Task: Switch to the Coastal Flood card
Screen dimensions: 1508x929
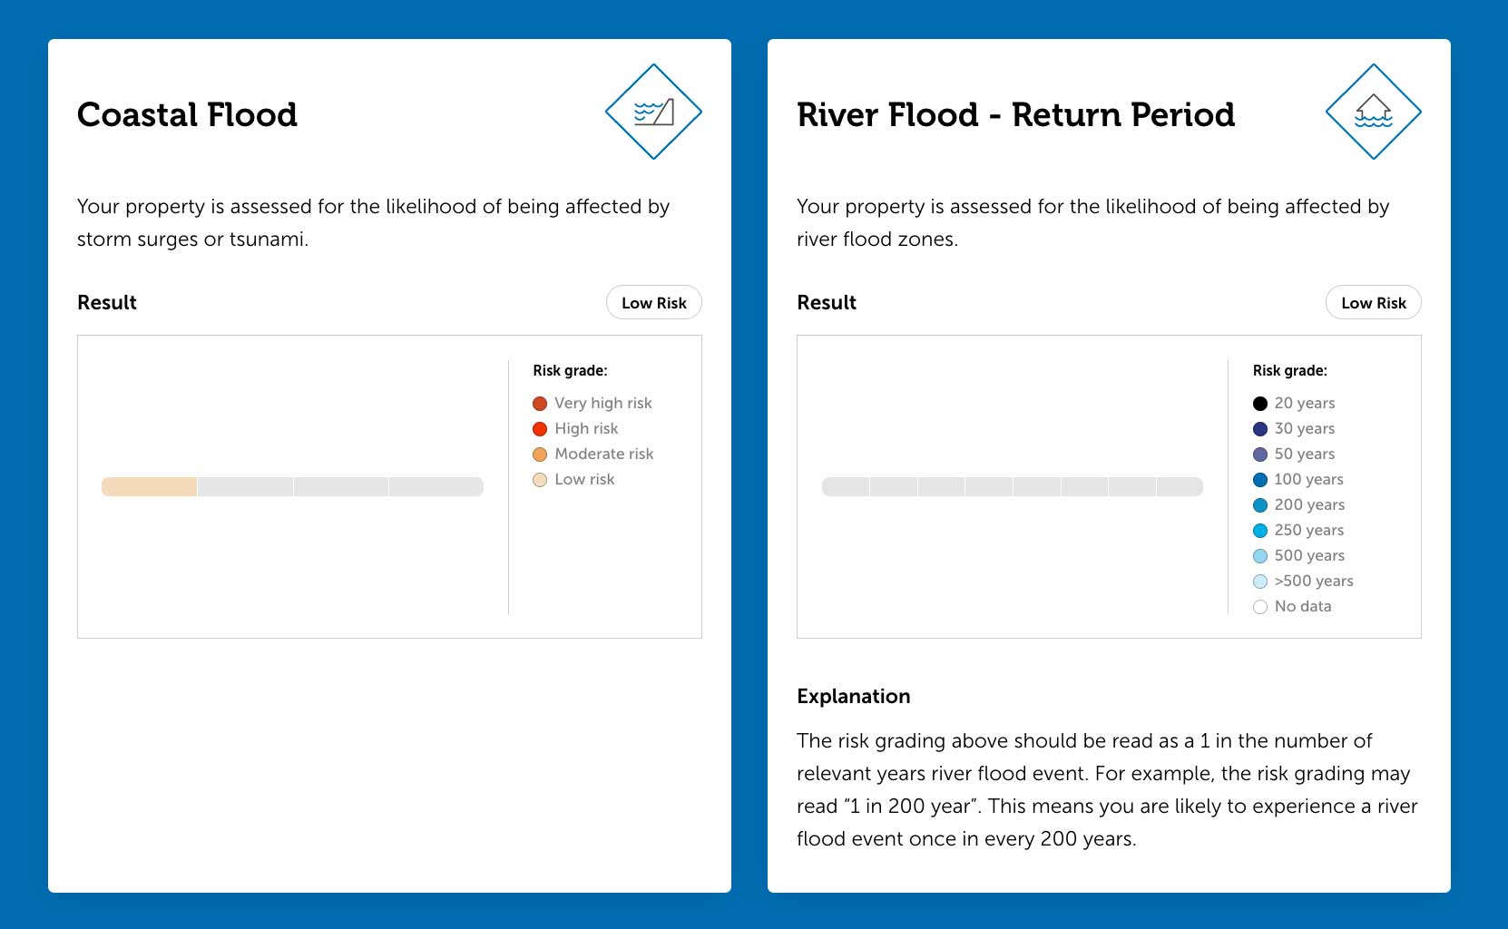Action: [x=187, y=114]
